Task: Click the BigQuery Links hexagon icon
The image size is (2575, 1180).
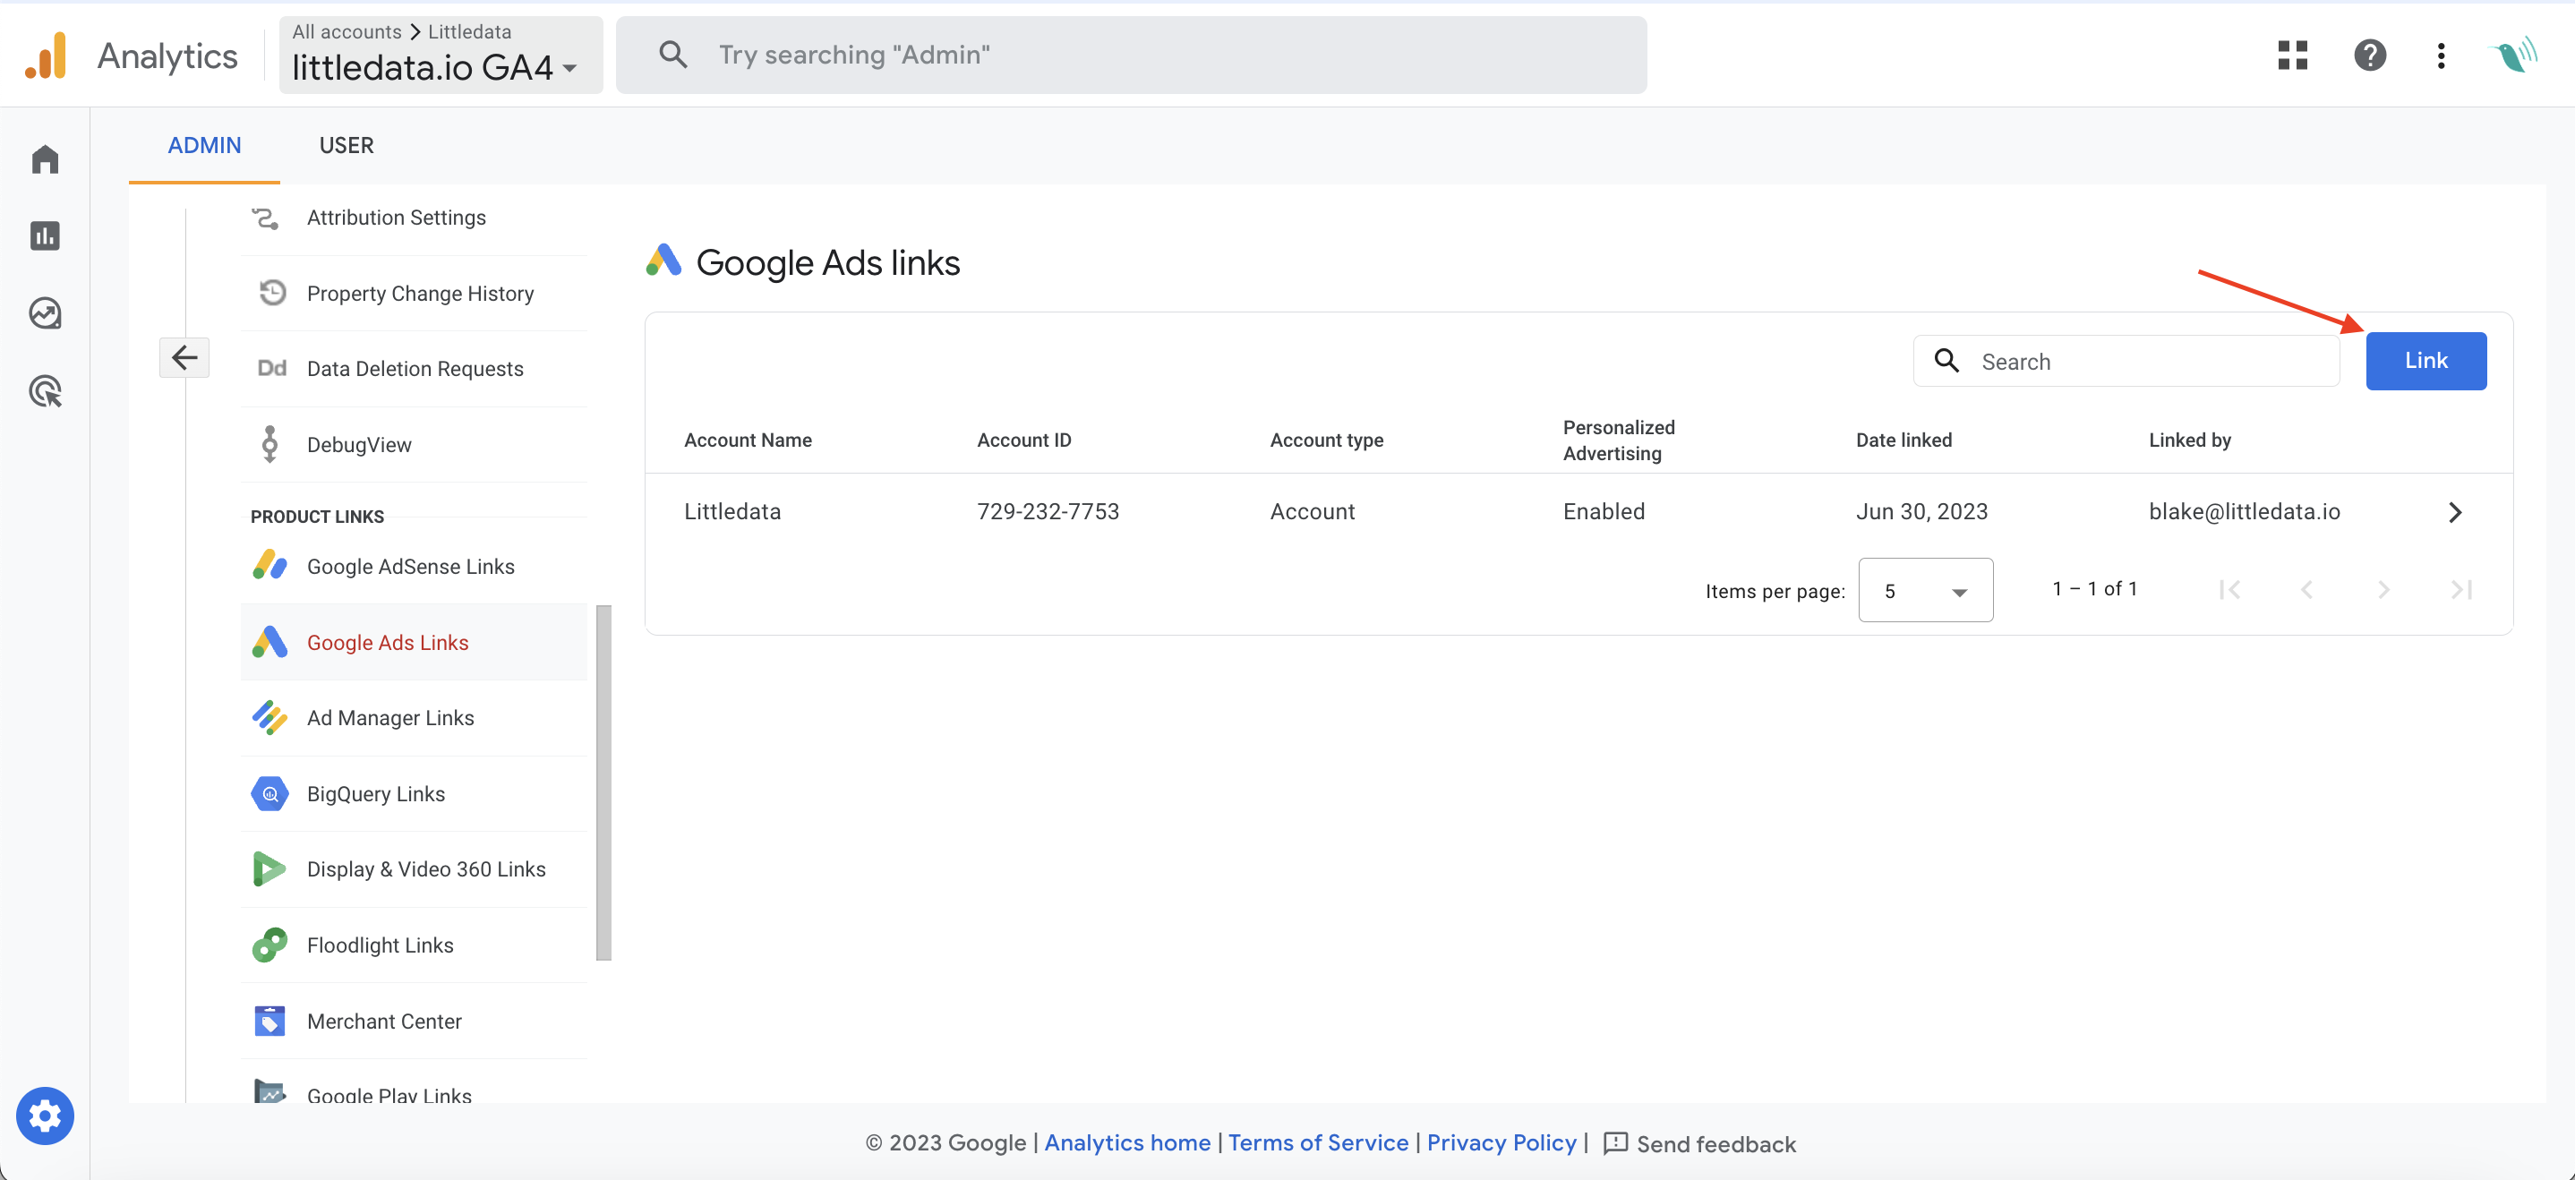Action: (x=269, y=793)
